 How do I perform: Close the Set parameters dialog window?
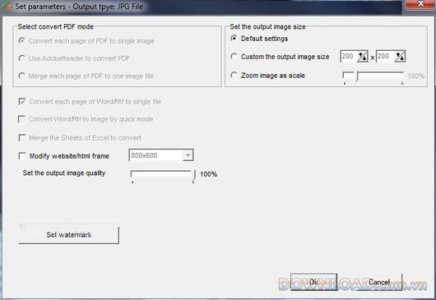[420, 4]
